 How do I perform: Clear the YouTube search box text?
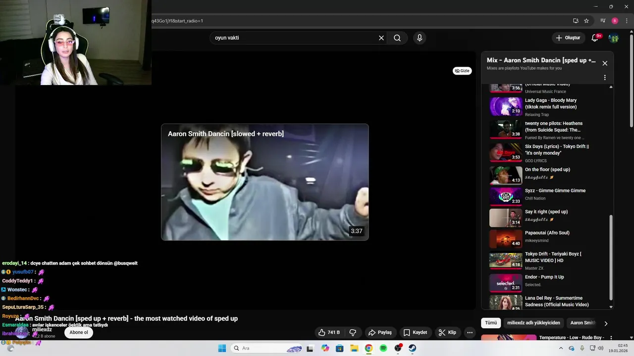(381, 38)
